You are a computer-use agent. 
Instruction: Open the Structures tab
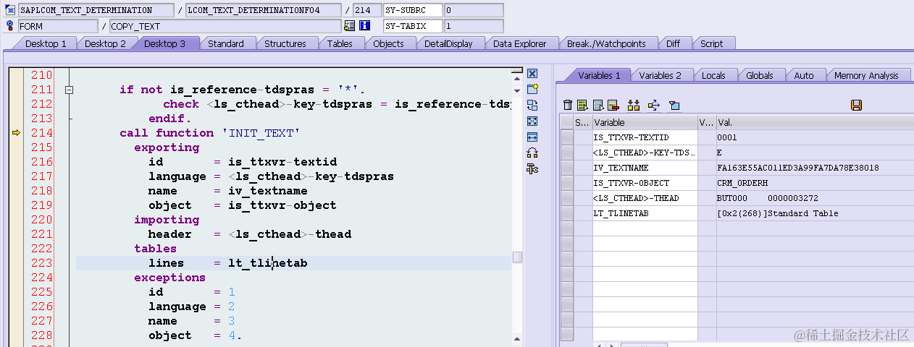click(285, 43)
